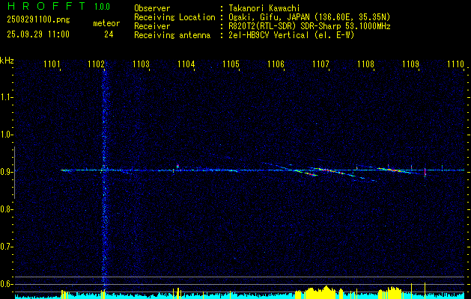Click the 1107 time axis marker
The width and height of the screenshot is (471, 299).
(320, 64)
